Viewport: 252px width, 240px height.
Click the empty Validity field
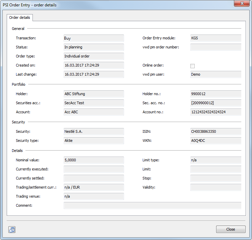coord(215,187)
